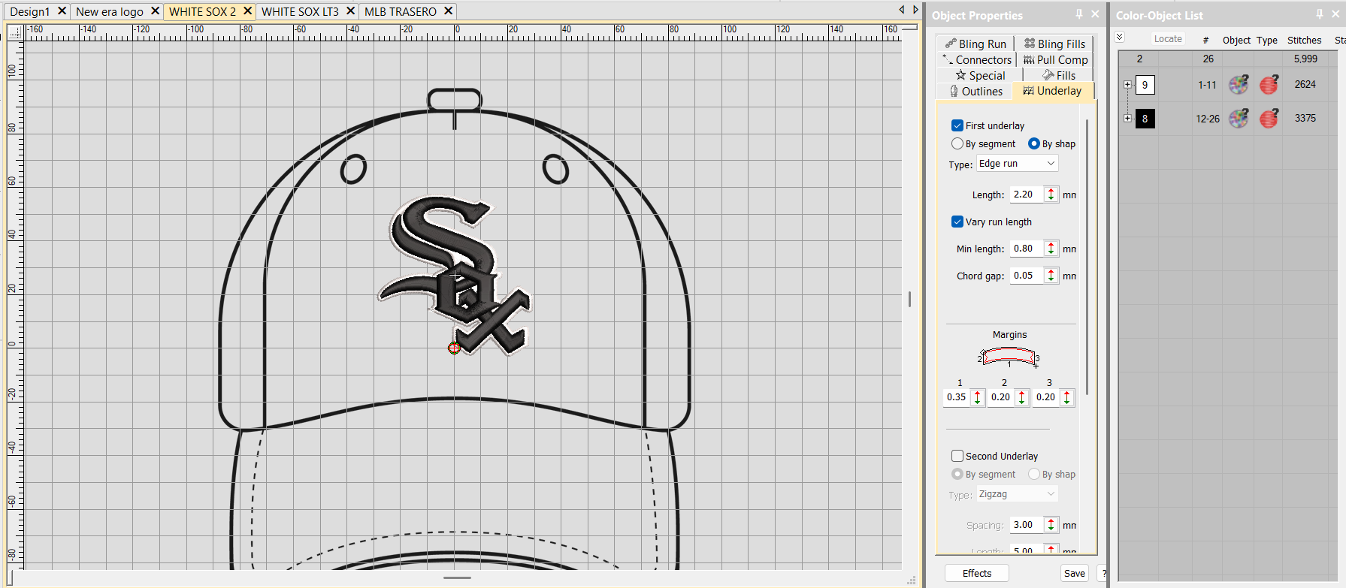Pin the Object Properties panel
Viewport: 1346px width, 588px height.
(1079, 14)
